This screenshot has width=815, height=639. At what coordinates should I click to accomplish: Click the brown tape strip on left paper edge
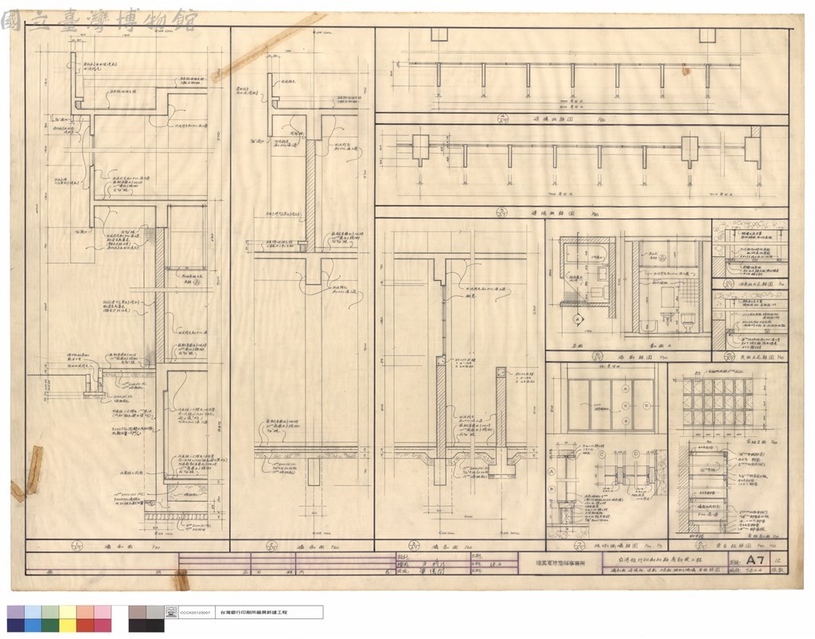tap(25, 472)
